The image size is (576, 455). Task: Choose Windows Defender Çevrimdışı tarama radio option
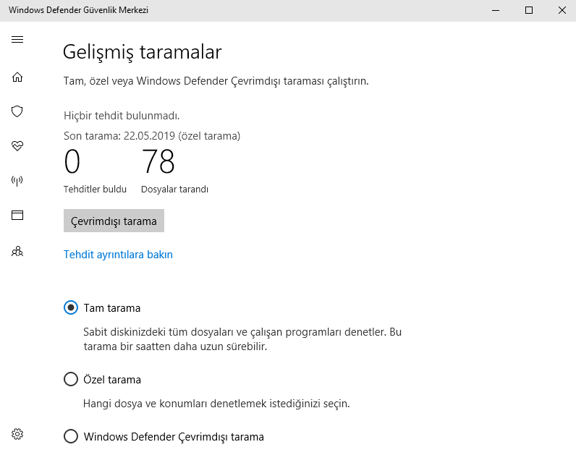(71, 436)
